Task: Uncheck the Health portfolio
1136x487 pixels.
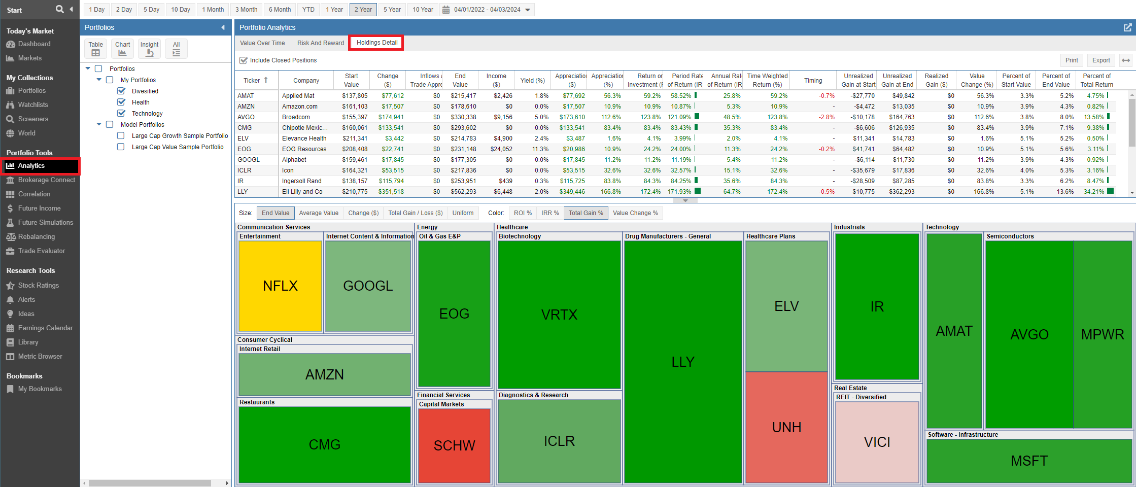Action: coord(121,102)
